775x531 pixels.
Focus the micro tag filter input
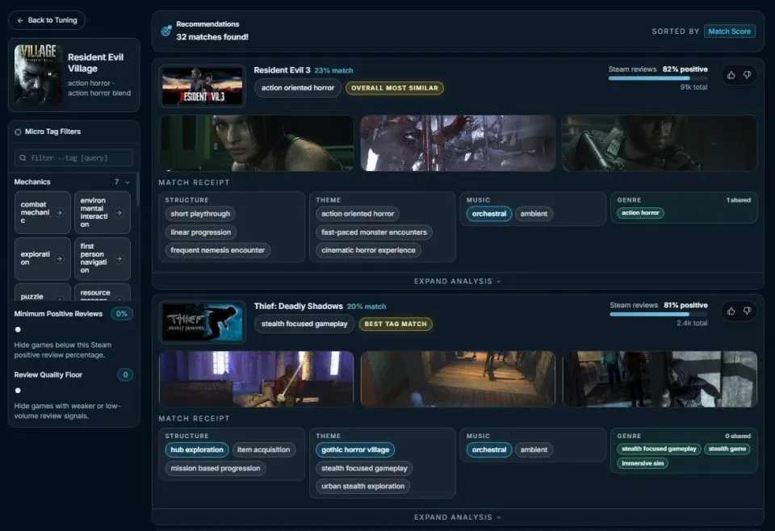(x=73, y=158)
